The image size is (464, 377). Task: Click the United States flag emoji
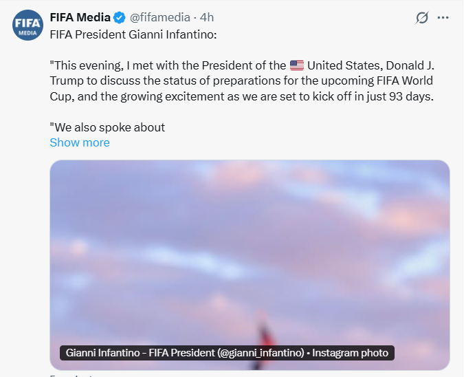point(296,66)
